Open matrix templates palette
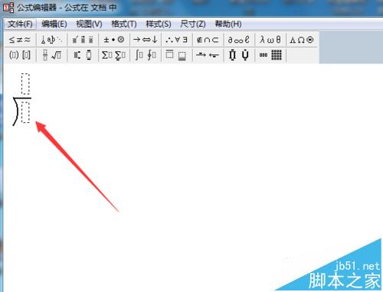 [x=270, y=55]
